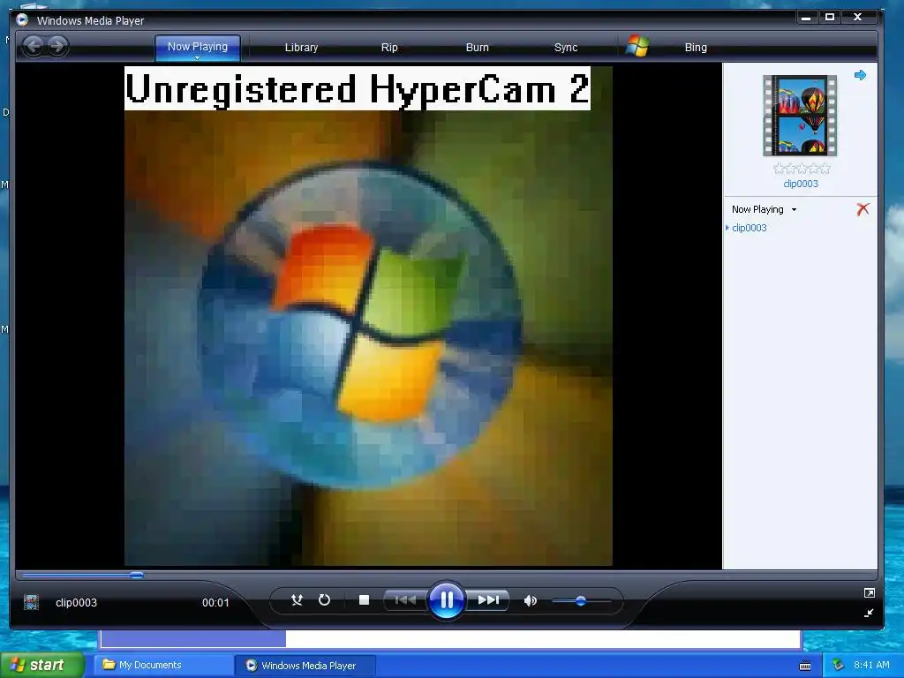Go forward with the Forward arrow button
Screen dimensions: 904x678
57,46
